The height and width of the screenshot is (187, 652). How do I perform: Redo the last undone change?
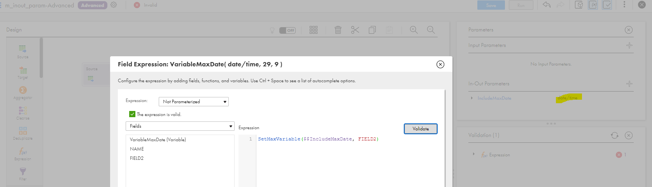tap(560, 5)
